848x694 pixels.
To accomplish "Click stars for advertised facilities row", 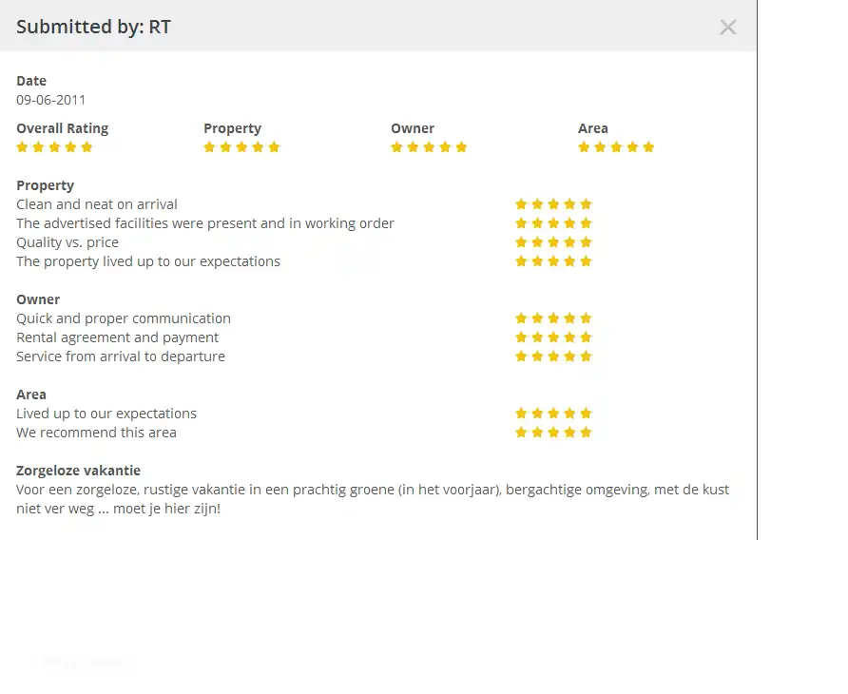I will (x=553, y=223).
